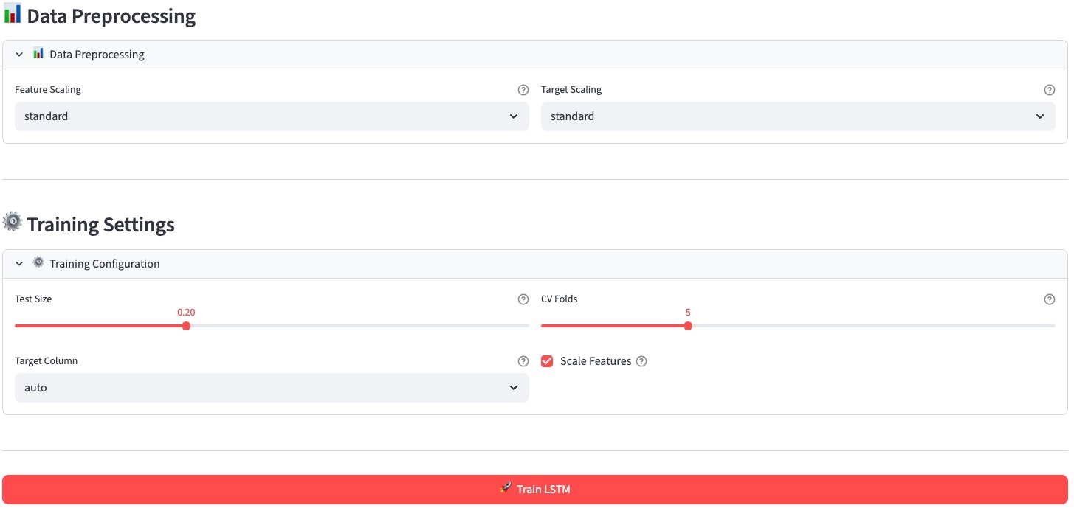
Task: Click gear icon in Training Configuration expander
Action: tap(38, 262)
